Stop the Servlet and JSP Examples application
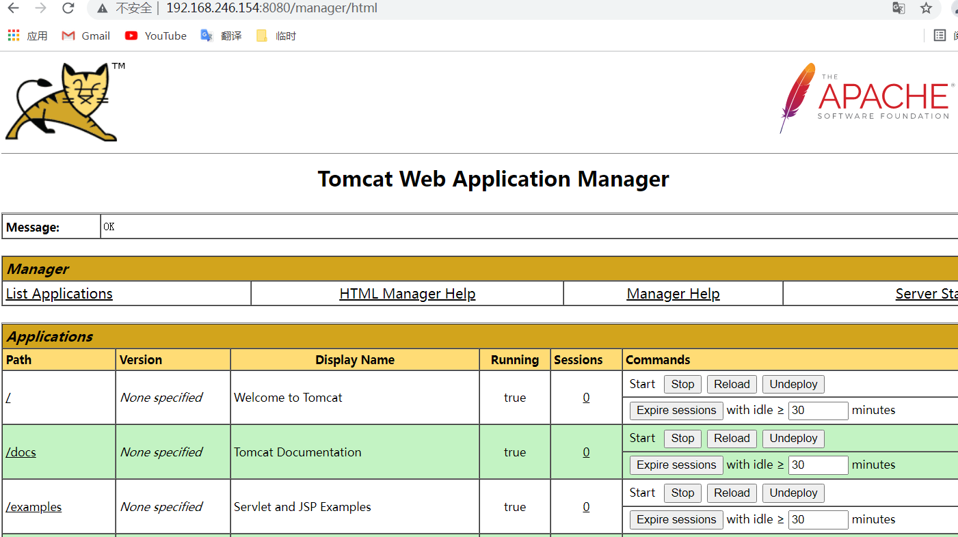This screenshot has width=958, height=537. pos(682,493)
